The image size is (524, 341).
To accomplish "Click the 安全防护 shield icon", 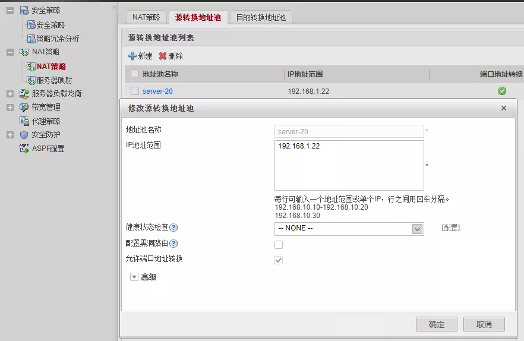I will (24, 135).
